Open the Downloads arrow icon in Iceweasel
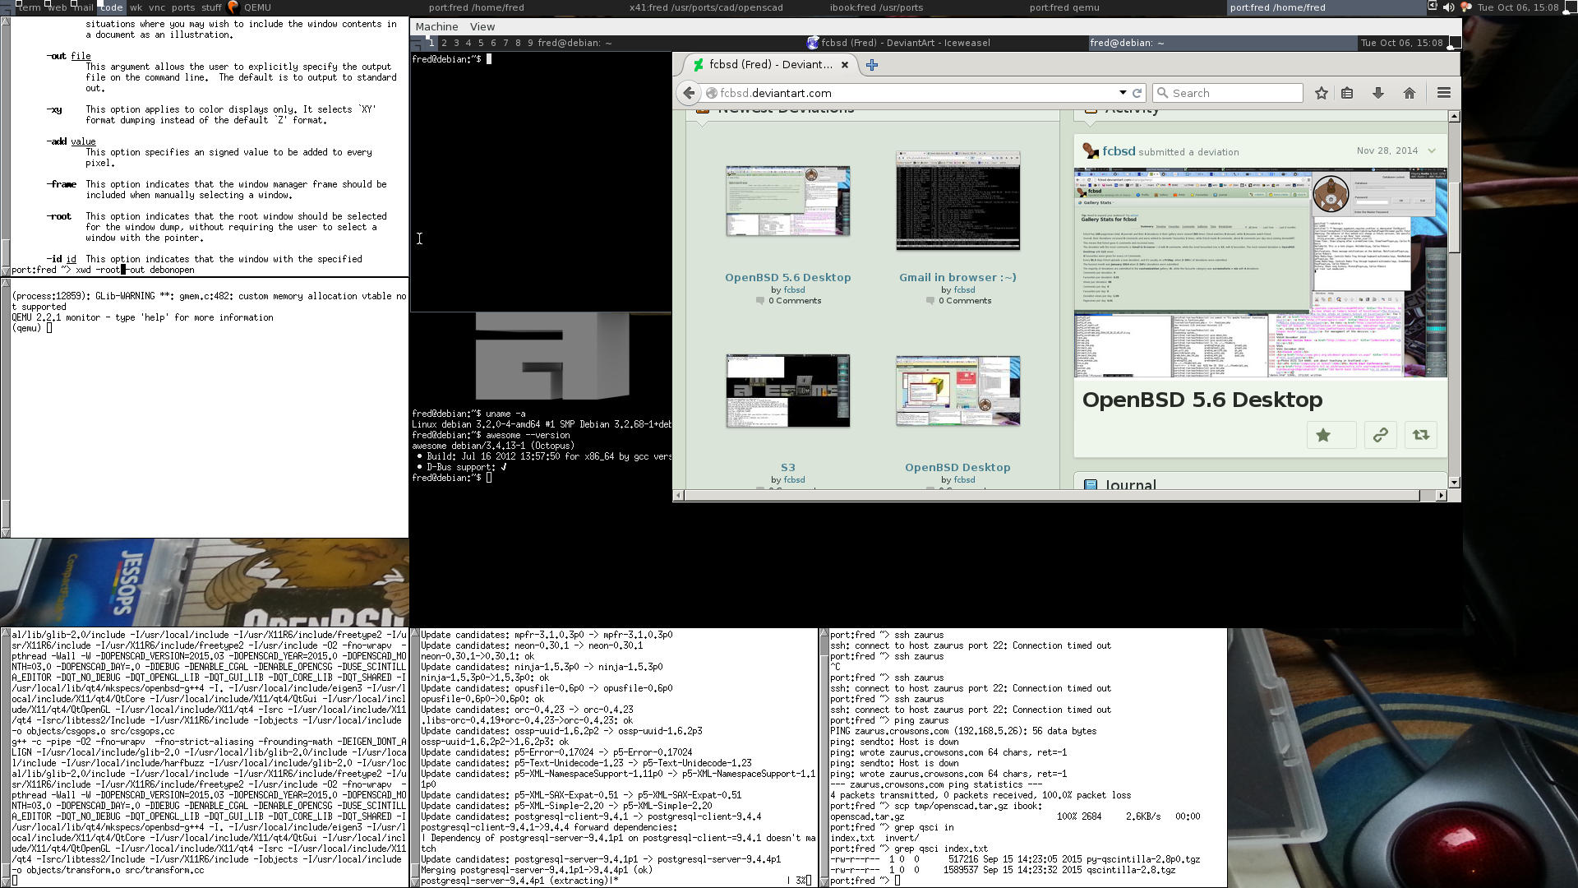 (x=1377, y=92)
